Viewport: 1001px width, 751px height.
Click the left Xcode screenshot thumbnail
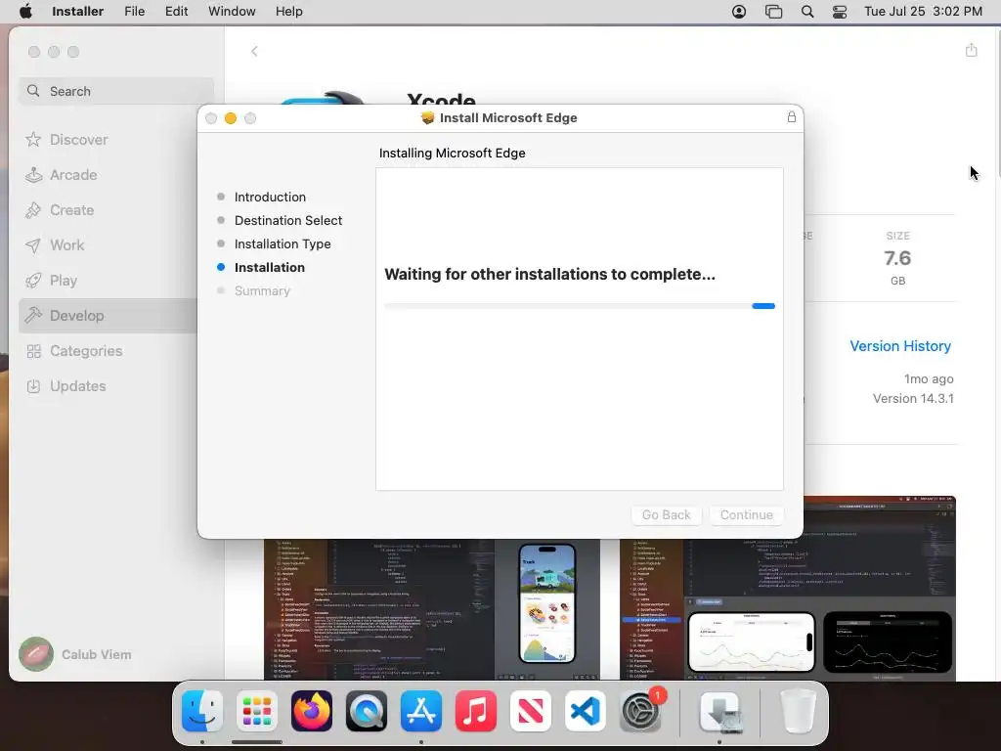click(431, 608)
